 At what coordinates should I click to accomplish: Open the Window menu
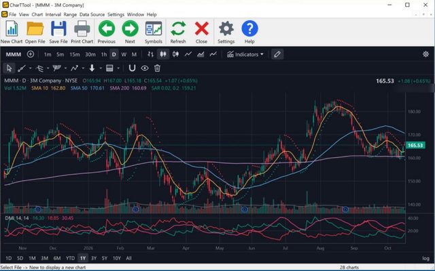[x=136, y=14]
